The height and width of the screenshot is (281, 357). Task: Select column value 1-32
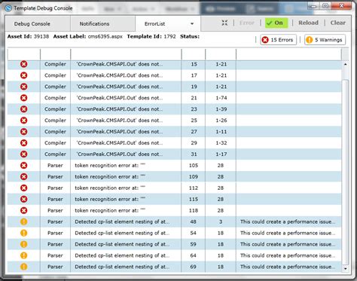click(x=221, y=143)
